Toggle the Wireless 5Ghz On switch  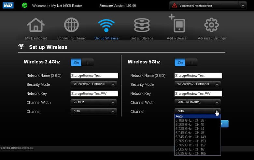[x=186, y=62]
